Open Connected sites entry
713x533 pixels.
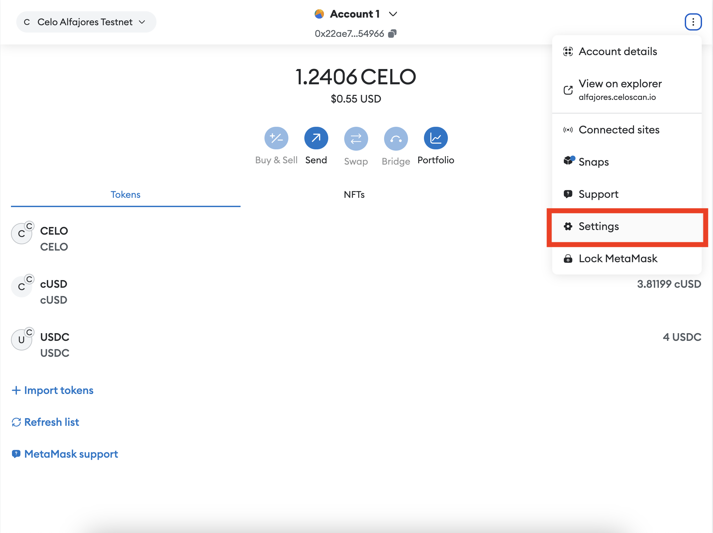[x=619, y=130]
